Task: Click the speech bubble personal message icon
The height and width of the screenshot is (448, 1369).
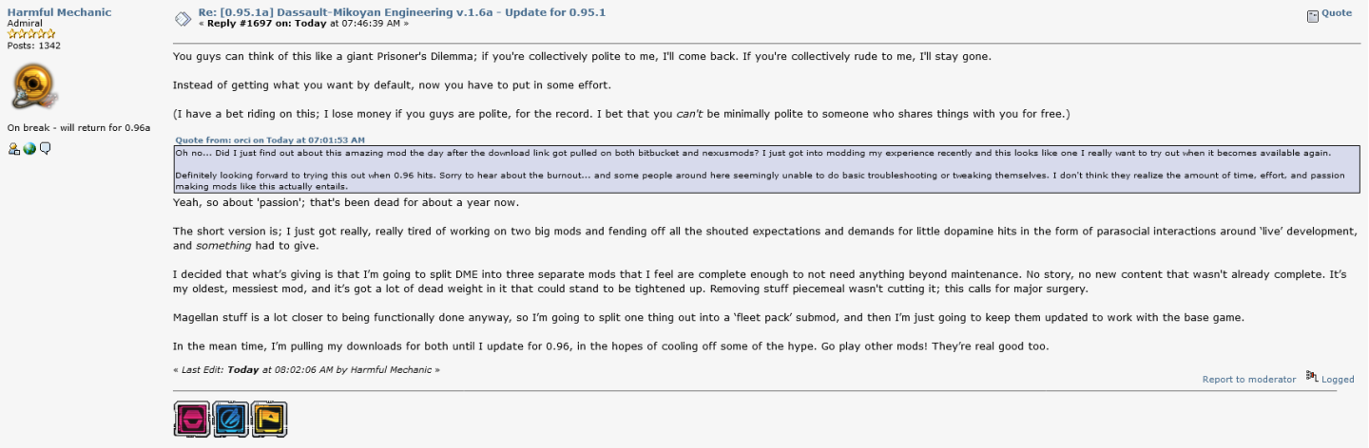Action: click(x=45, y=149)
